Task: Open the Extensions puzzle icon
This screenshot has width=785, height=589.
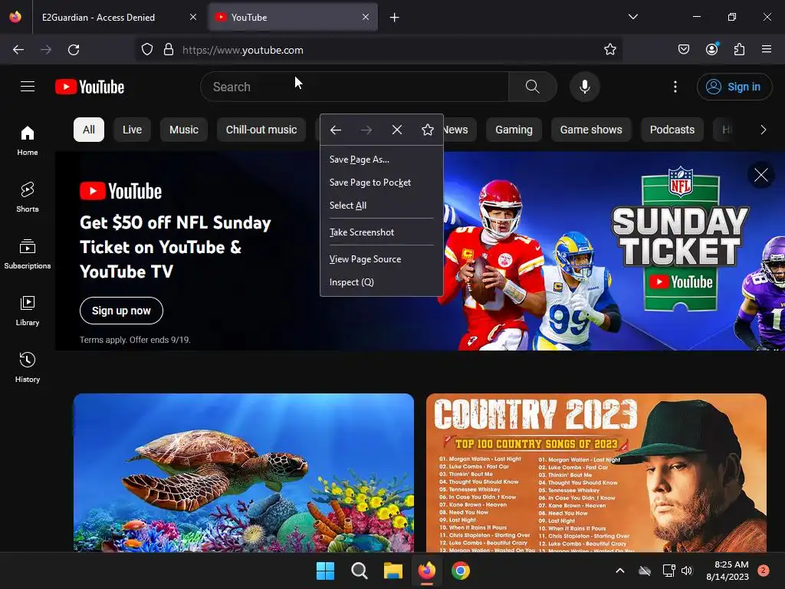Action: [739, 49]
